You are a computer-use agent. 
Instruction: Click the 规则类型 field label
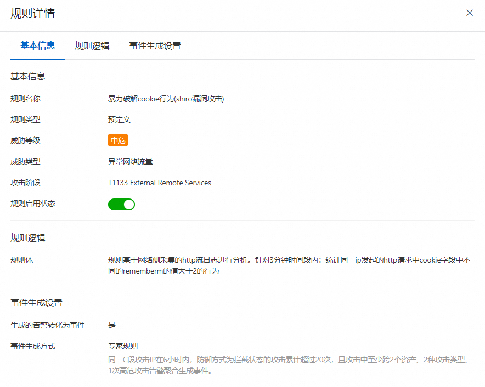coord(25,119)
